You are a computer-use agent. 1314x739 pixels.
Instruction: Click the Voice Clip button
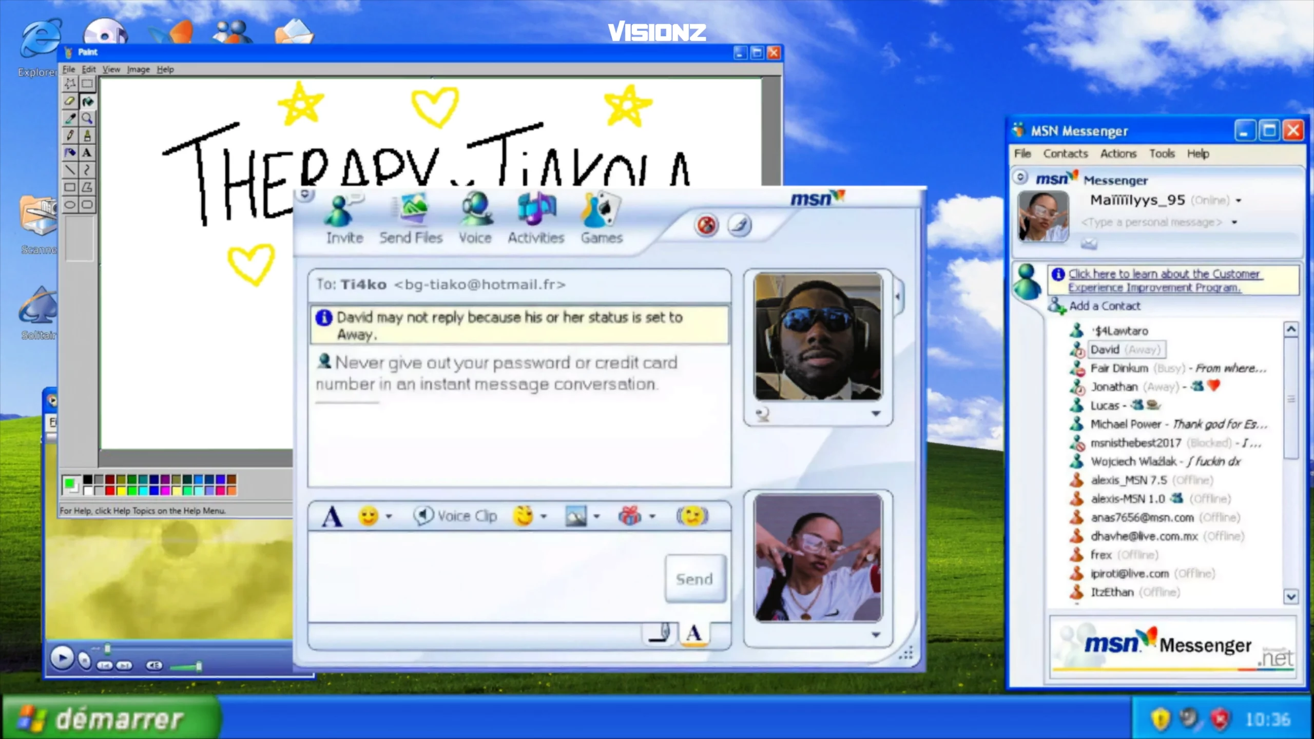[455, 516]
